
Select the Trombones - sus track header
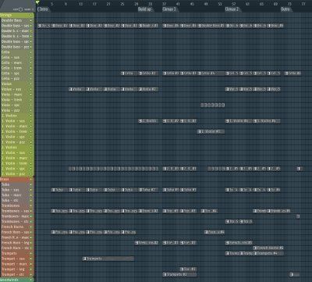click(16, 211)
